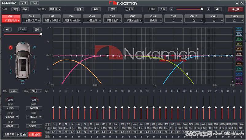Toggle CH2 curve in graph legend
Viewport: 246px width, 140px height.
[239, 34]
